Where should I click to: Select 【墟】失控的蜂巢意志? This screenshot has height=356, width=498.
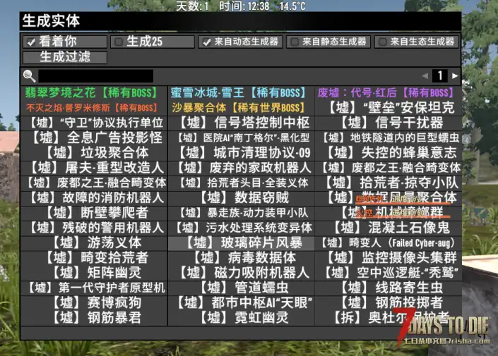[x=391, y=152]
